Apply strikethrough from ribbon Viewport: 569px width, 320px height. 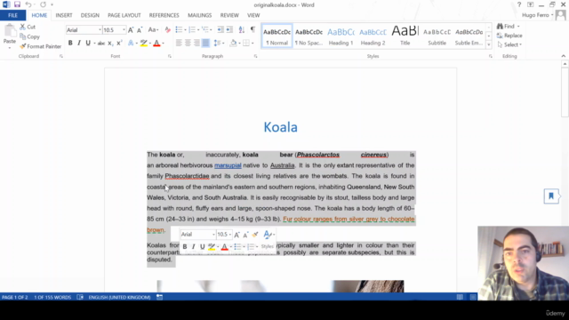pyautogui.click(x=100, y=44)
